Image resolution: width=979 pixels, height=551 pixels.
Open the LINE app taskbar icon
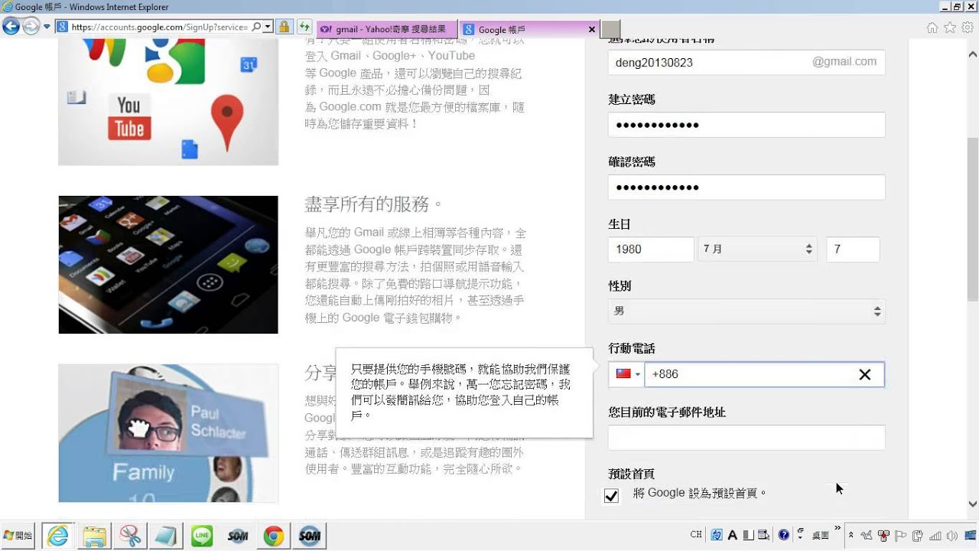pos(202,536)
